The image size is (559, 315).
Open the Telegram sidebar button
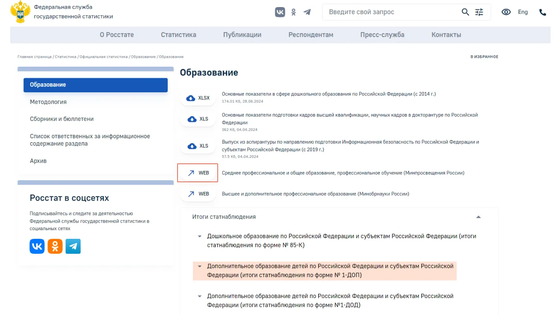(73, 246)
